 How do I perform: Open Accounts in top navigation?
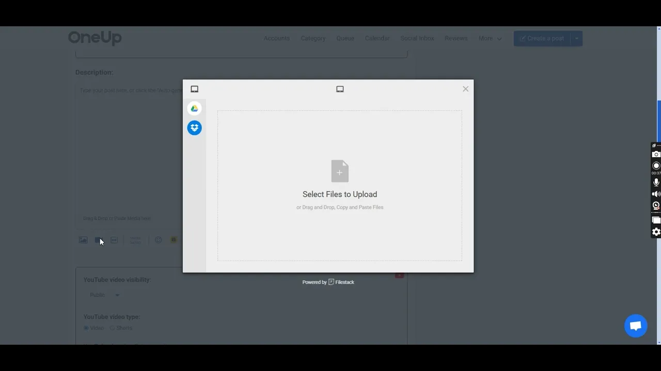[277, 38]
